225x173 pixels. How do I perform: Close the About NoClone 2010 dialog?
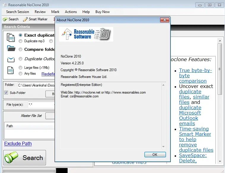pos(165,20)
